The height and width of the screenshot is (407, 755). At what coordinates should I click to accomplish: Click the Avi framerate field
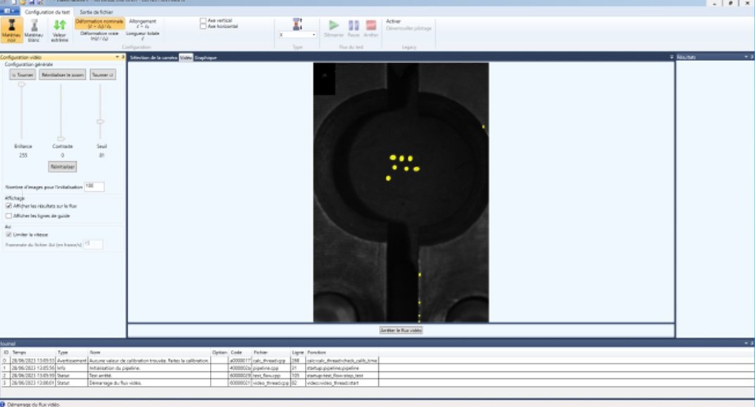tap(94, 244)
